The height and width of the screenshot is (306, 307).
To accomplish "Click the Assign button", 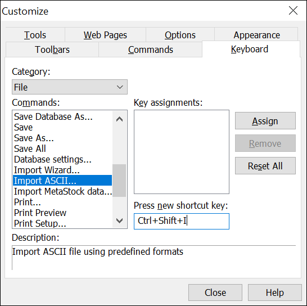I will click(x=265, y=121).
